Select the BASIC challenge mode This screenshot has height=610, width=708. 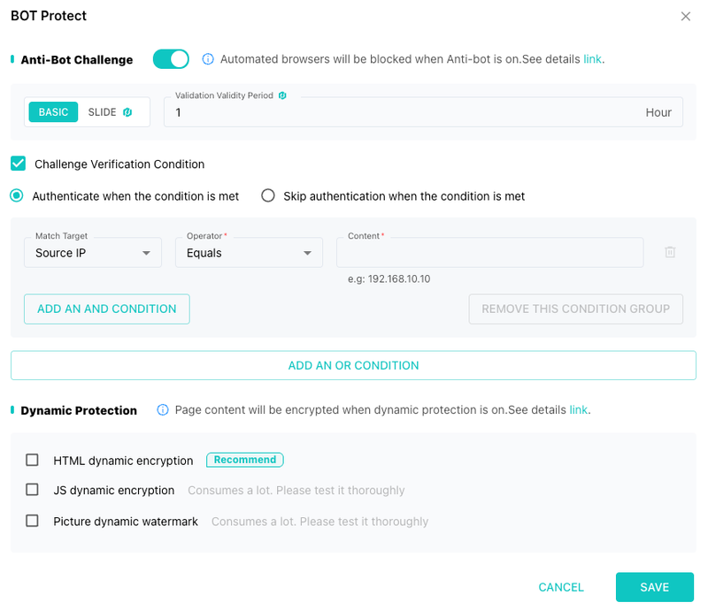point(53,112)
